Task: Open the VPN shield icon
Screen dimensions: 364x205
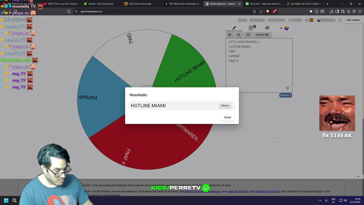Action: [354, 11]
